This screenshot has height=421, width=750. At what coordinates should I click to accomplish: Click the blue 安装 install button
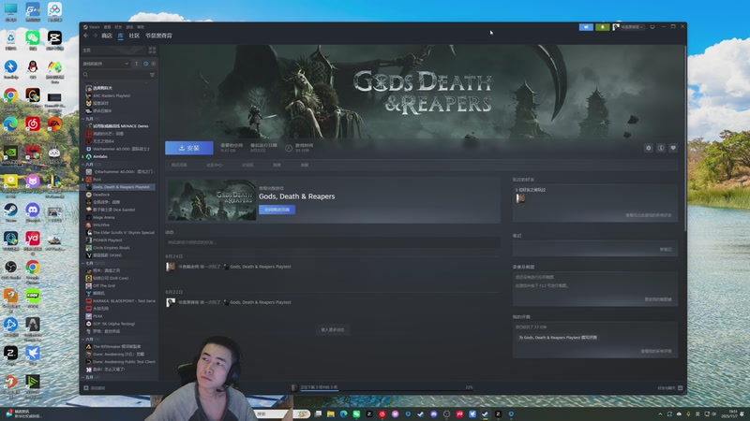point(189,148)
